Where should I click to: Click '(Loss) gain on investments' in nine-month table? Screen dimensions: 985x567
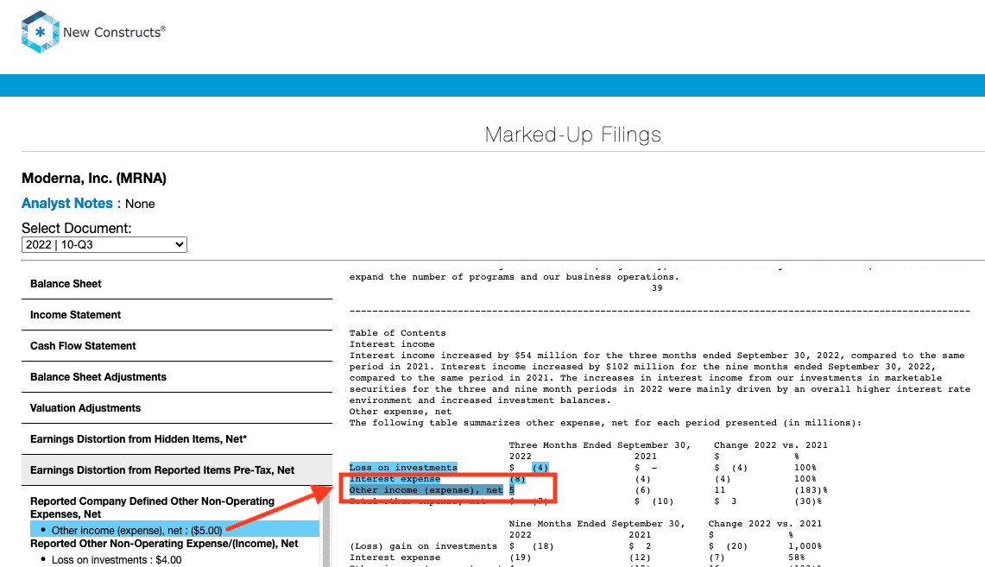coord(423,546)
